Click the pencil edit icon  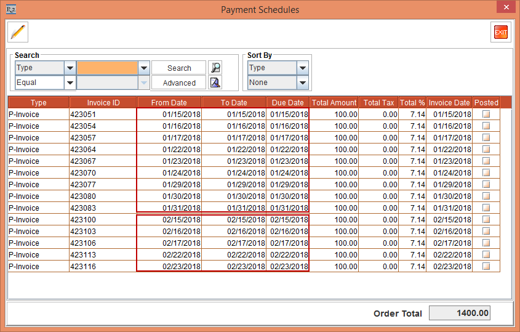(18, 31)
